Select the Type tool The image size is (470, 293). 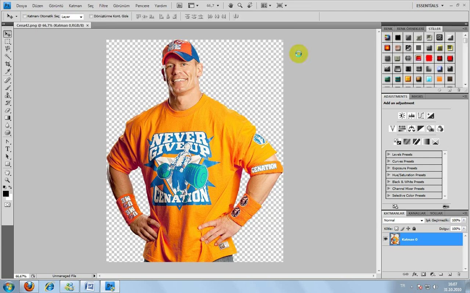click(7, 149)
